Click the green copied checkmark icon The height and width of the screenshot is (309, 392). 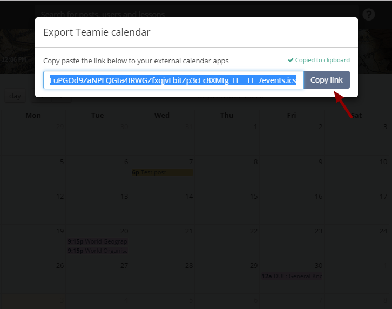[290, 60]
